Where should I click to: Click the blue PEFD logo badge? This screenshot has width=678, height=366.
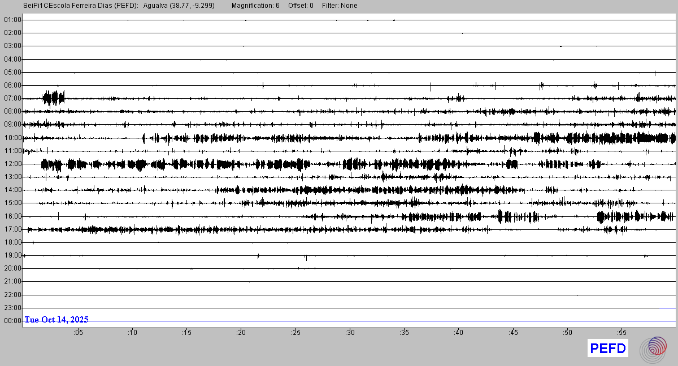click(608, 348)
